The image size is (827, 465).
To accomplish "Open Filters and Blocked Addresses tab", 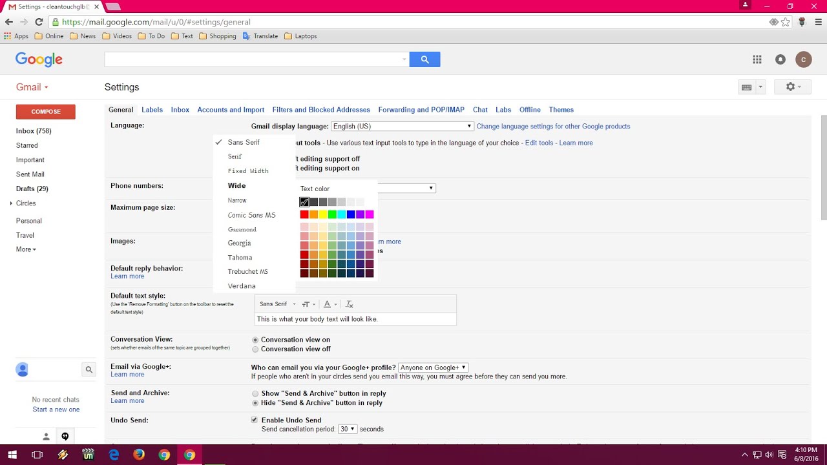I will point(321,110).
